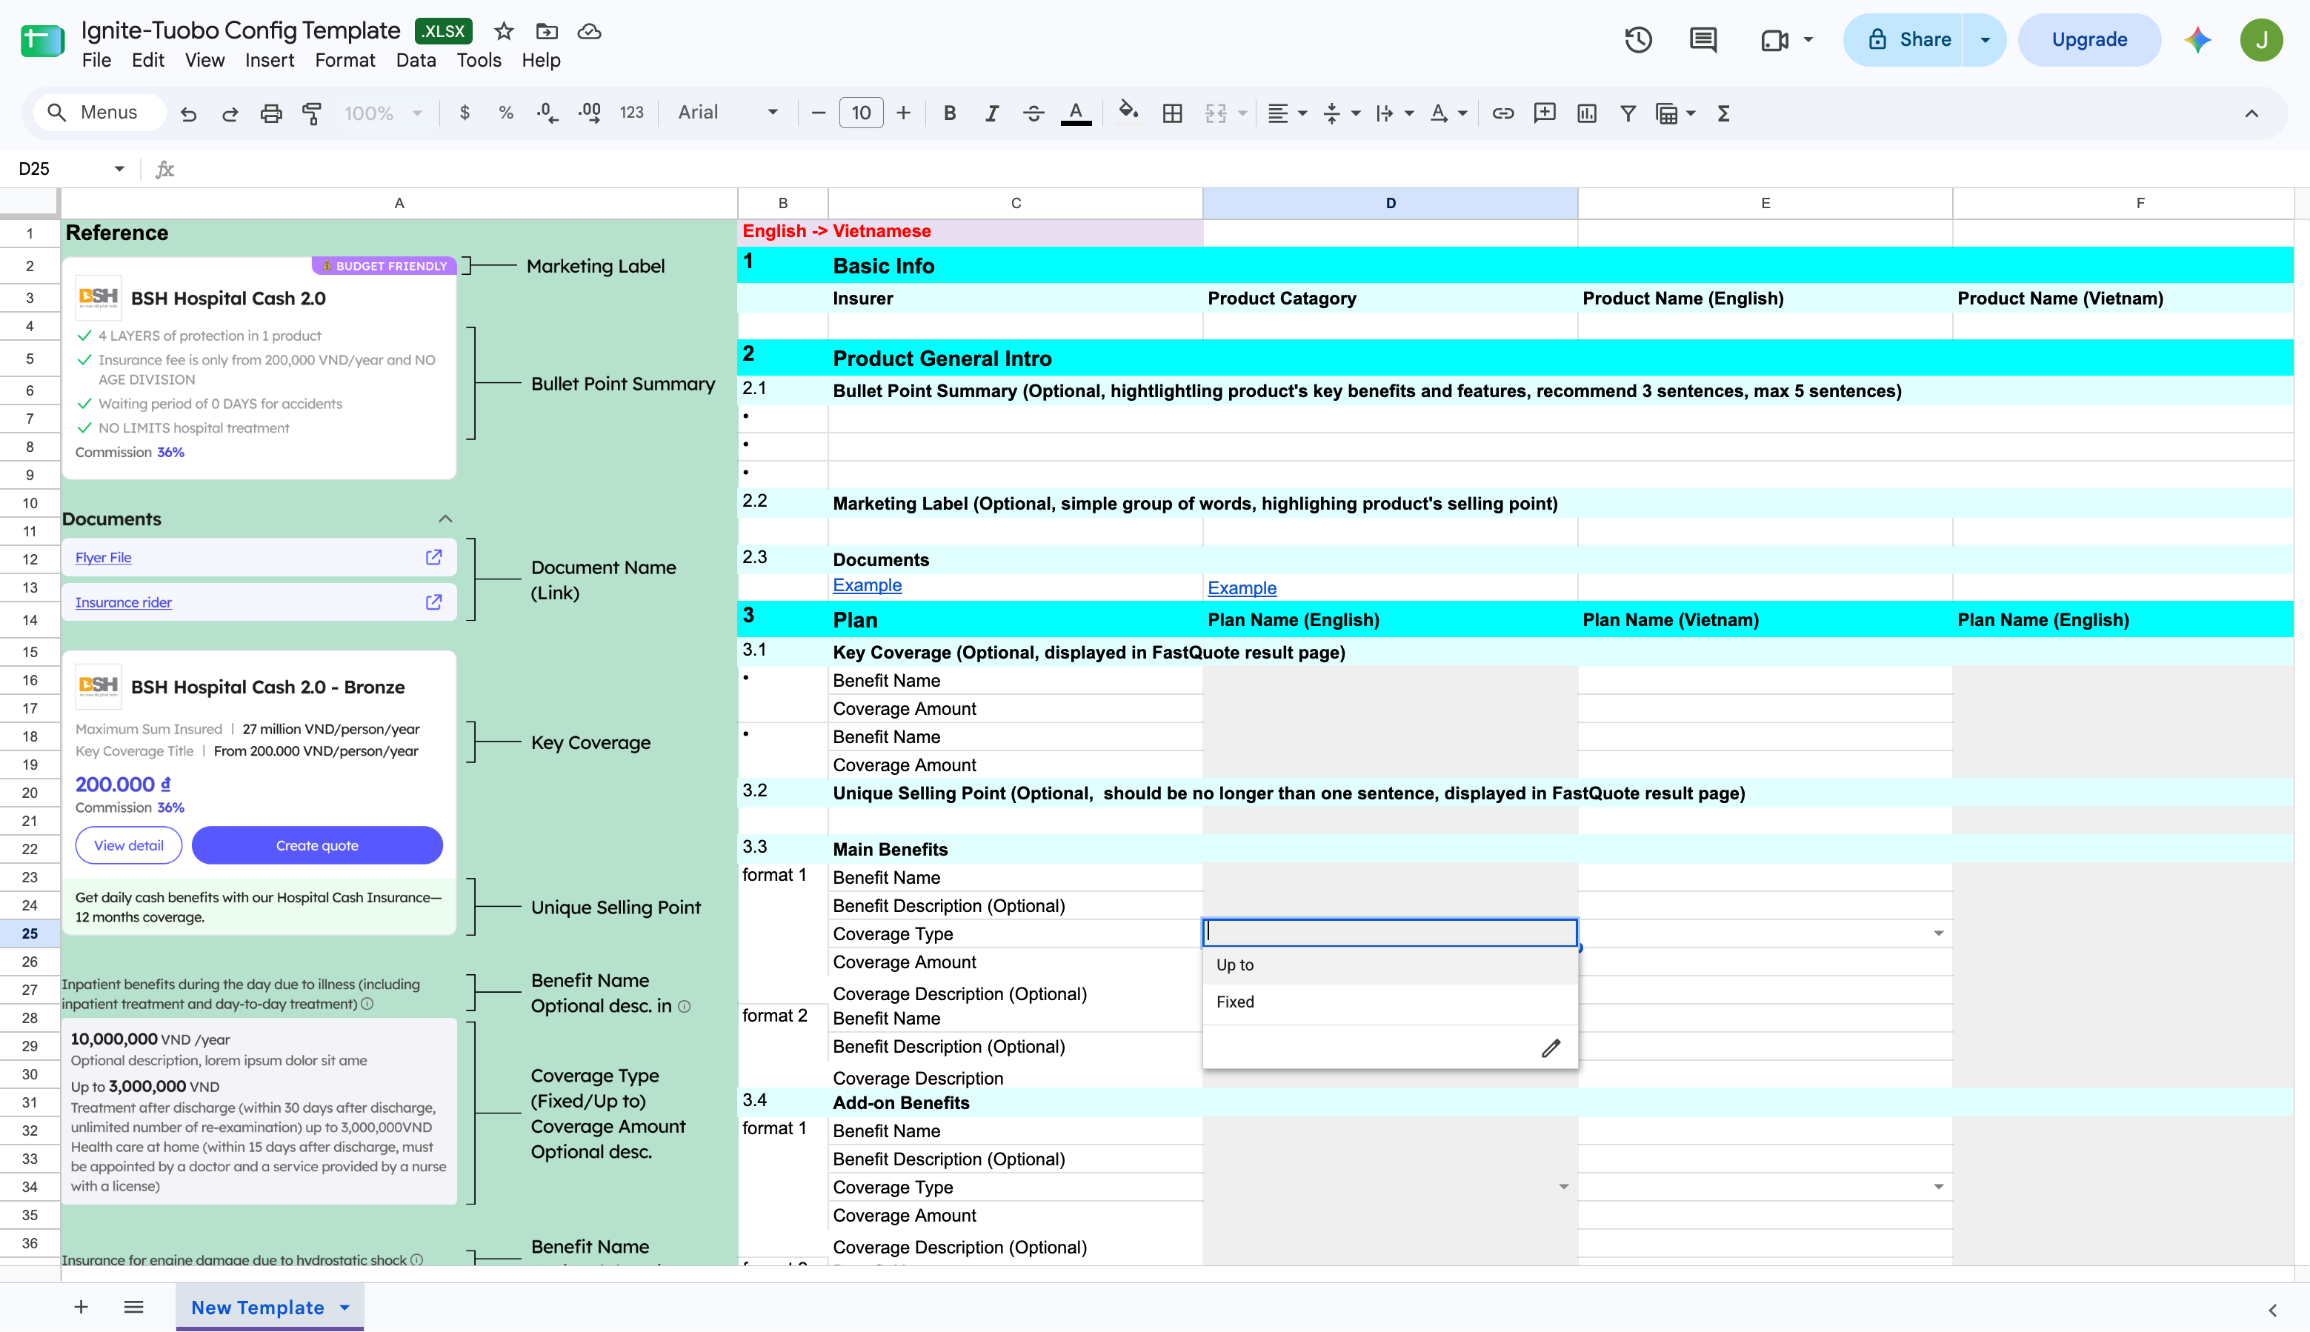Decrease the font size

(818, 113)
